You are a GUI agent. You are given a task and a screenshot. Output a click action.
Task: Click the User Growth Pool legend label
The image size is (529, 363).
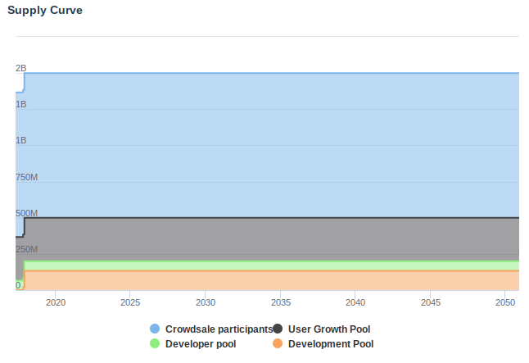tap(329, 329)
